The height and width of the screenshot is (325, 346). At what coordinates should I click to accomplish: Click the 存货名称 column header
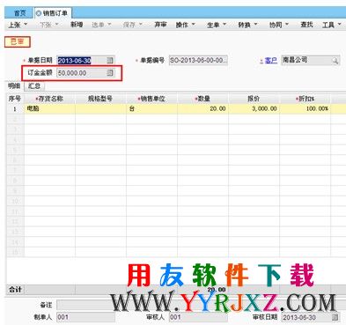click(x=49, y=99)
